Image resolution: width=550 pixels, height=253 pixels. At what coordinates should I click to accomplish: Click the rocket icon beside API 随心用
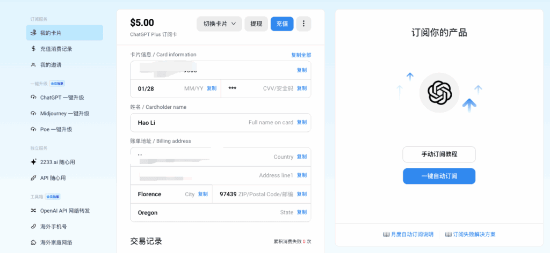click(x=33, y=178)
